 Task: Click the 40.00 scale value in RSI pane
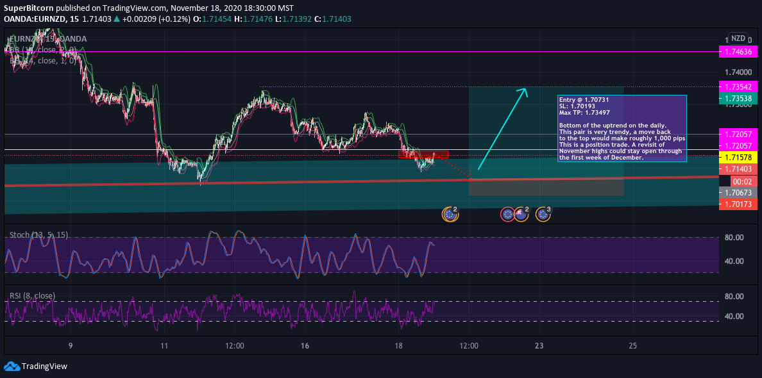736,316
